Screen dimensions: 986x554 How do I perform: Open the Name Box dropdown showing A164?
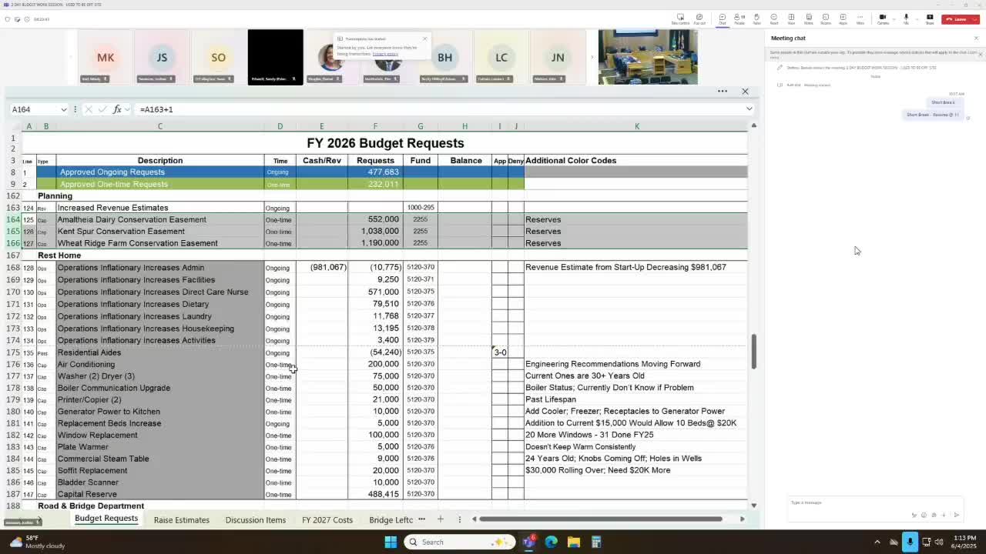click(64, 109)
